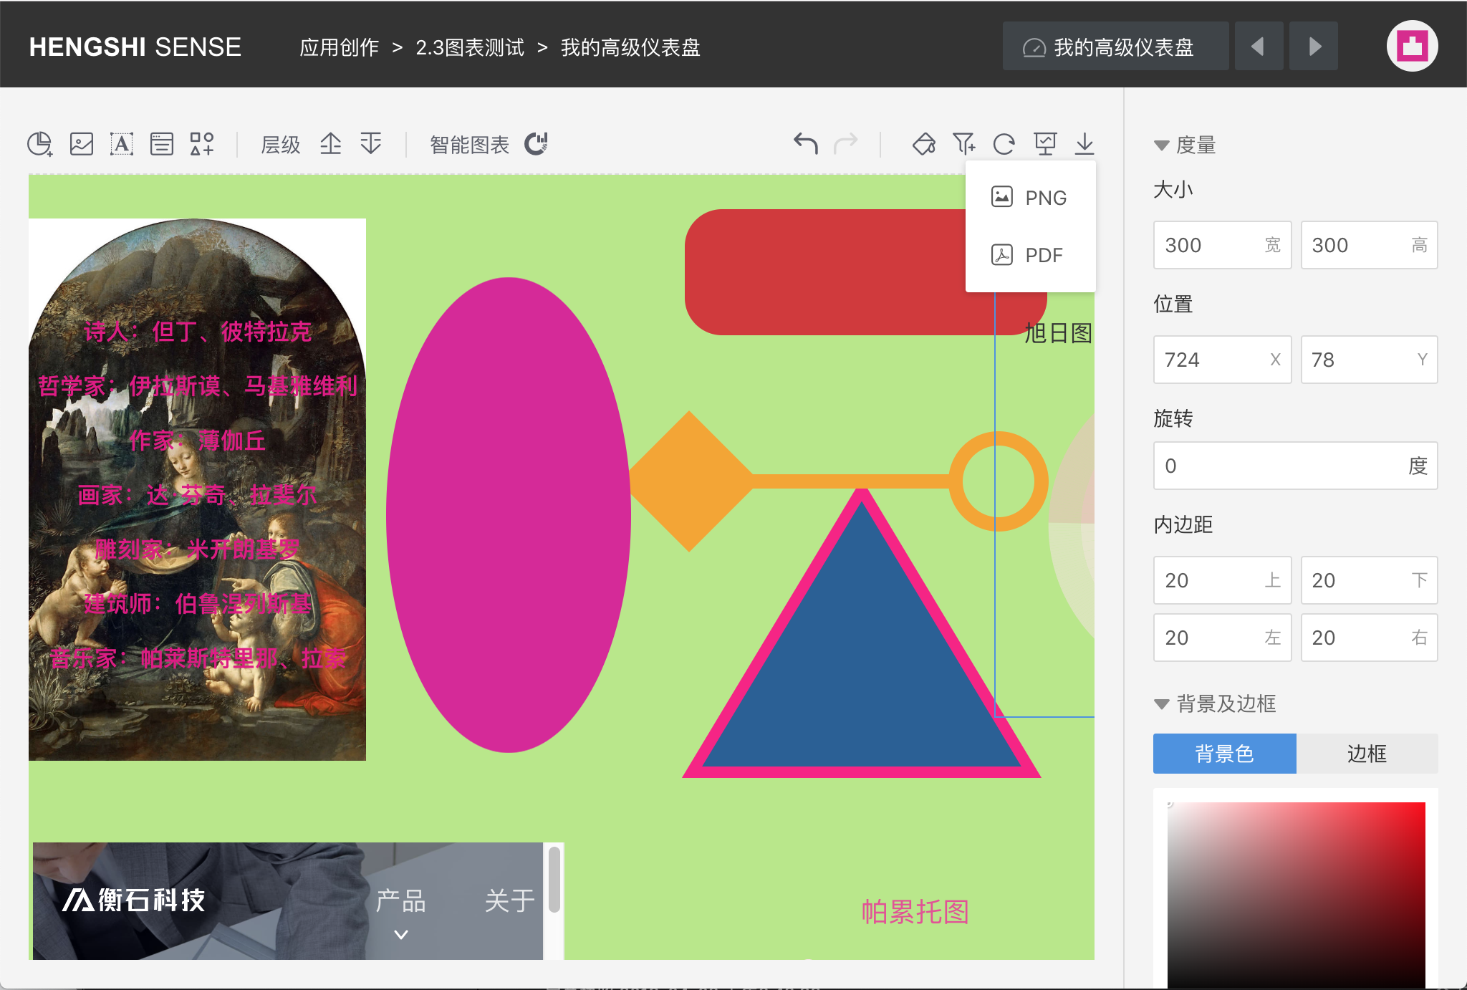Refresh the dashboard
Image resolution: width=1467 pixels, height=990 pixels.
pyautogui.click(x=1004, y=144)
